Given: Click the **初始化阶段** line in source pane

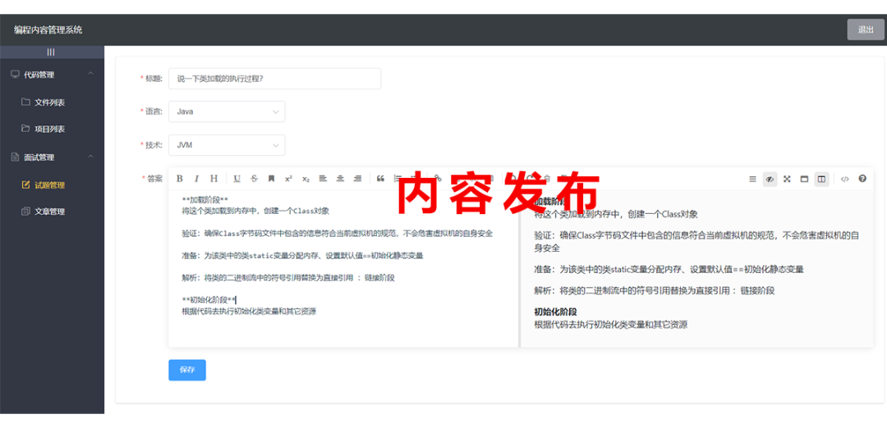Looking at the screenshot, I should pos(209,300).
